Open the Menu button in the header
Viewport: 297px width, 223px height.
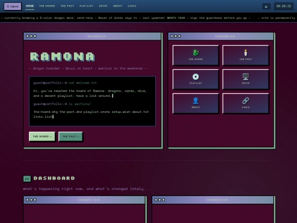(x=13, y=7)
